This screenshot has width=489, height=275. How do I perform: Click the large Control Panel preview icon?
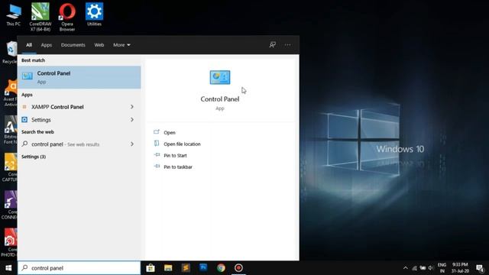click(220, 77)
